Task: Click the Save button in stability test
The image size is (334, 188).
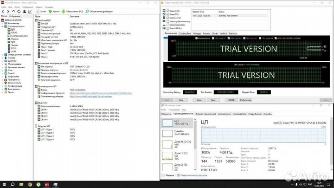Action: coord(213,100)
